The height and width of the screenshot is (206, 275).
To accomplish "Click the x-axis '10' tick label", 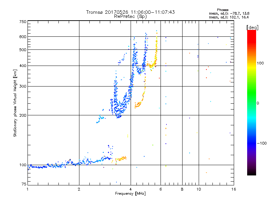I will click(x=199, y=189).
